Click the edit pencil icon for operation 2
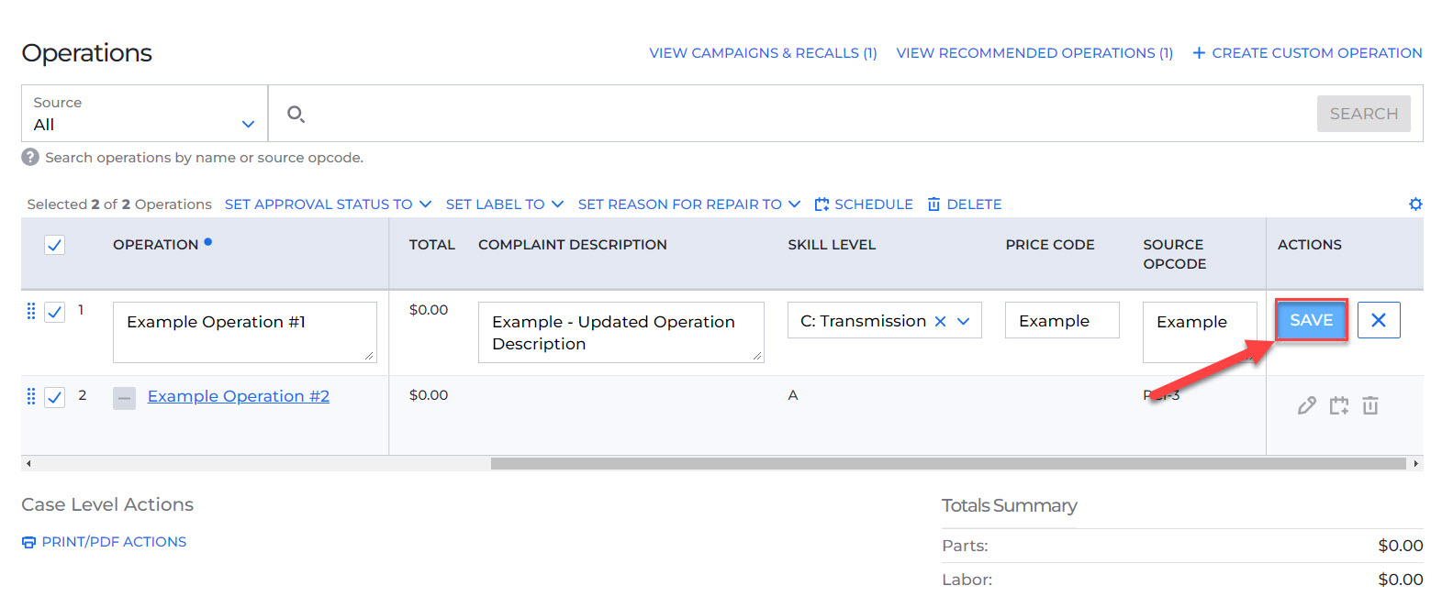Viewport: 1442px width, 597px height. [1307, 405]
